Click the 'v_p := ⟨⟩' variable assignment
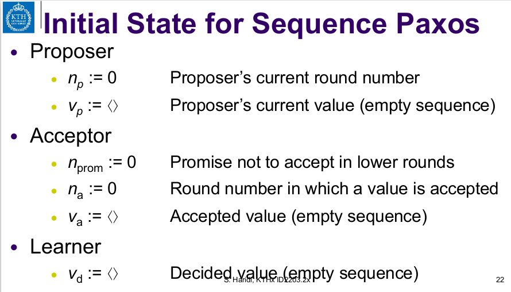Viewport: 511px width, 292px height. point(92,106)
